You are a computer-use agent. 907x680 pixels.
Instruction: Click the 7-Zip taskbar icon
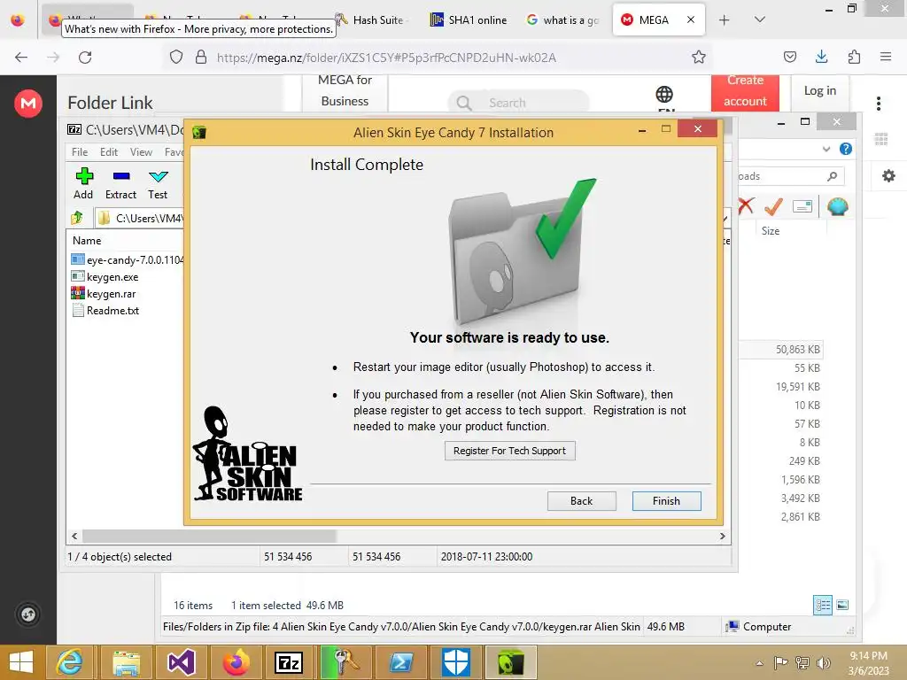(x=289, y=662)
